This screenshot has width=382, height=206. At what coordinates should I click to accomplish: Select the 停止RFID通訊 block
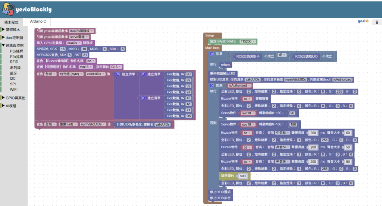coord(220,192)
